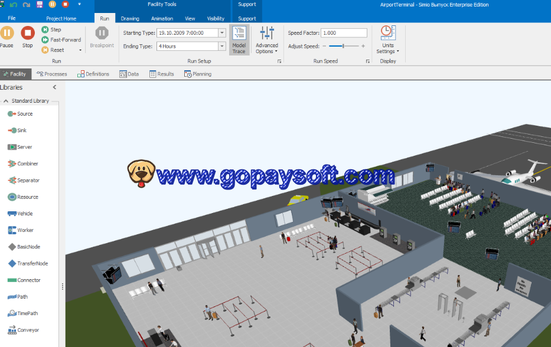Increase speed with the plus button
The width and height of the screenshot is (551, 347).
pos(363,46)
